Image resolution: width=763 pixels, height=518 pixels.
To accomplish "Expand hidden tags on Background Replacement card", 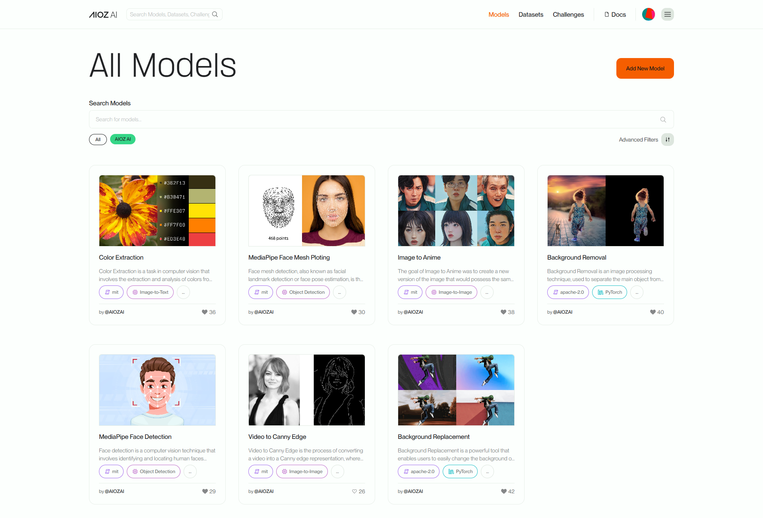I will [x=487, y=471].
